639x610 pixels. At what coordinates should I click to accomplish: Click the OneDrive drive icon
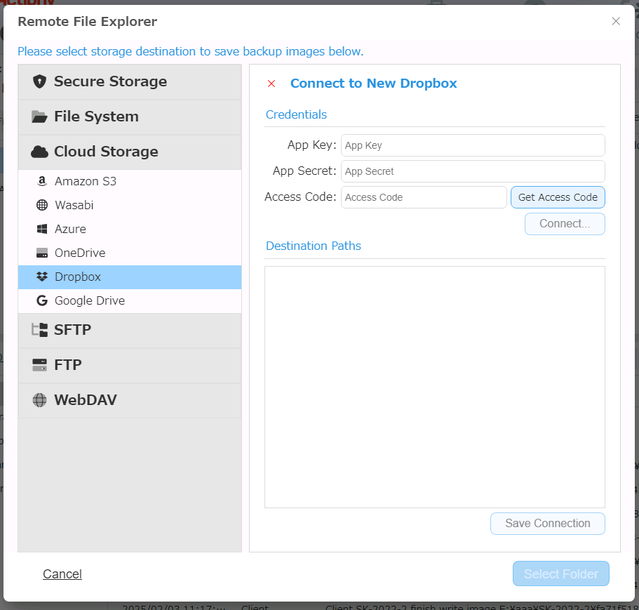click(x=41, y=253)
